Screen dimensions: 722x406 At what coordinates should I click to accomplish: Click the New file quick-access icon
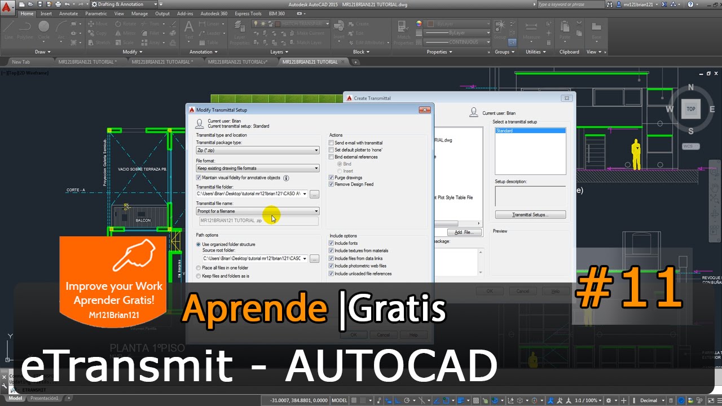[21, 5]
